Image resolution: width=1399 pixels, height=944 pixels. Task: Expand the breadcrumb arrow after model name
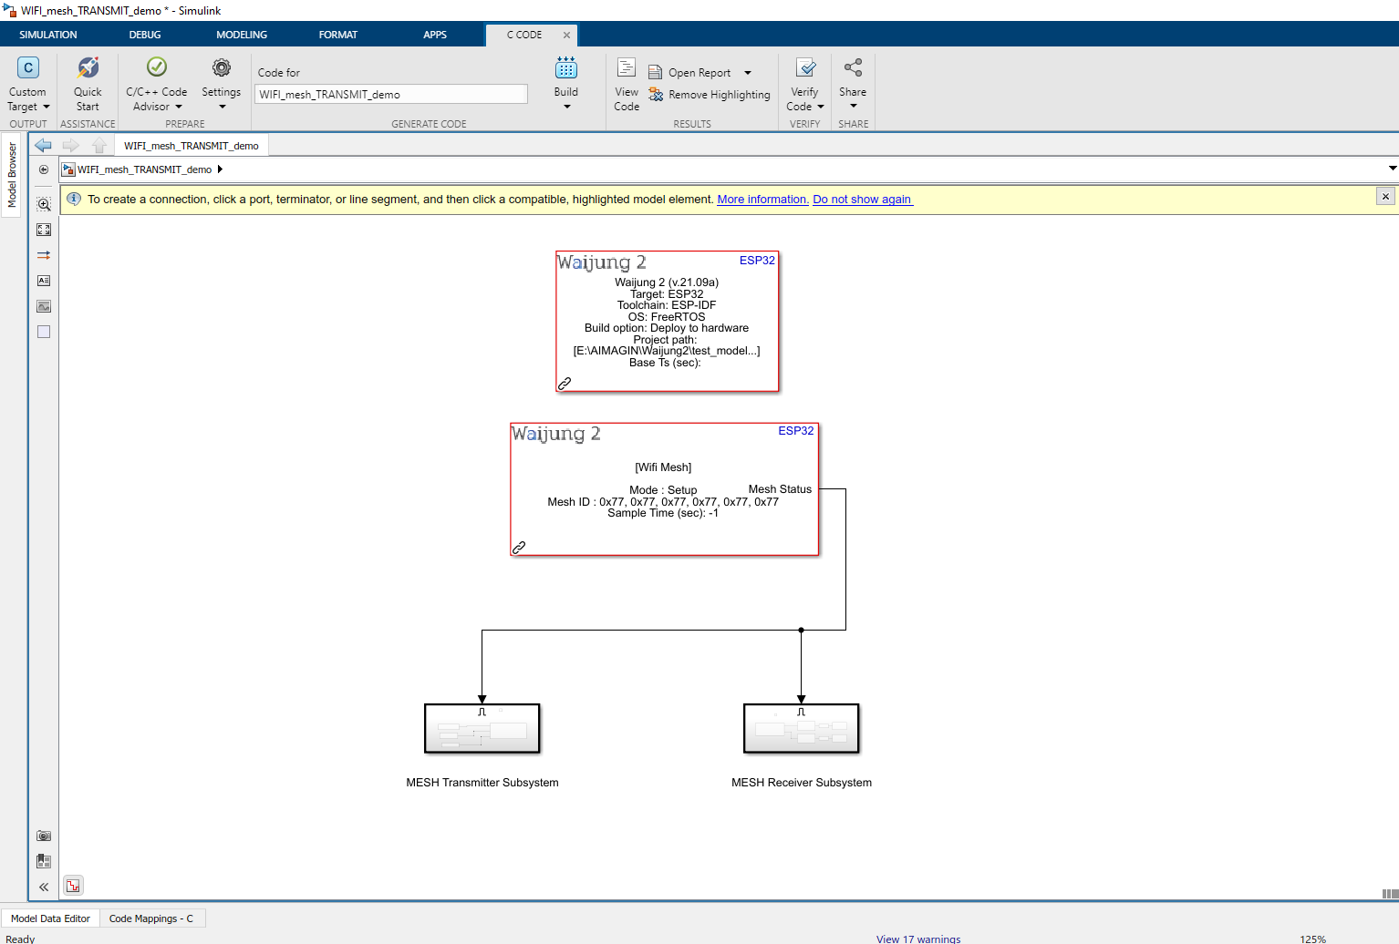[220, 169]
